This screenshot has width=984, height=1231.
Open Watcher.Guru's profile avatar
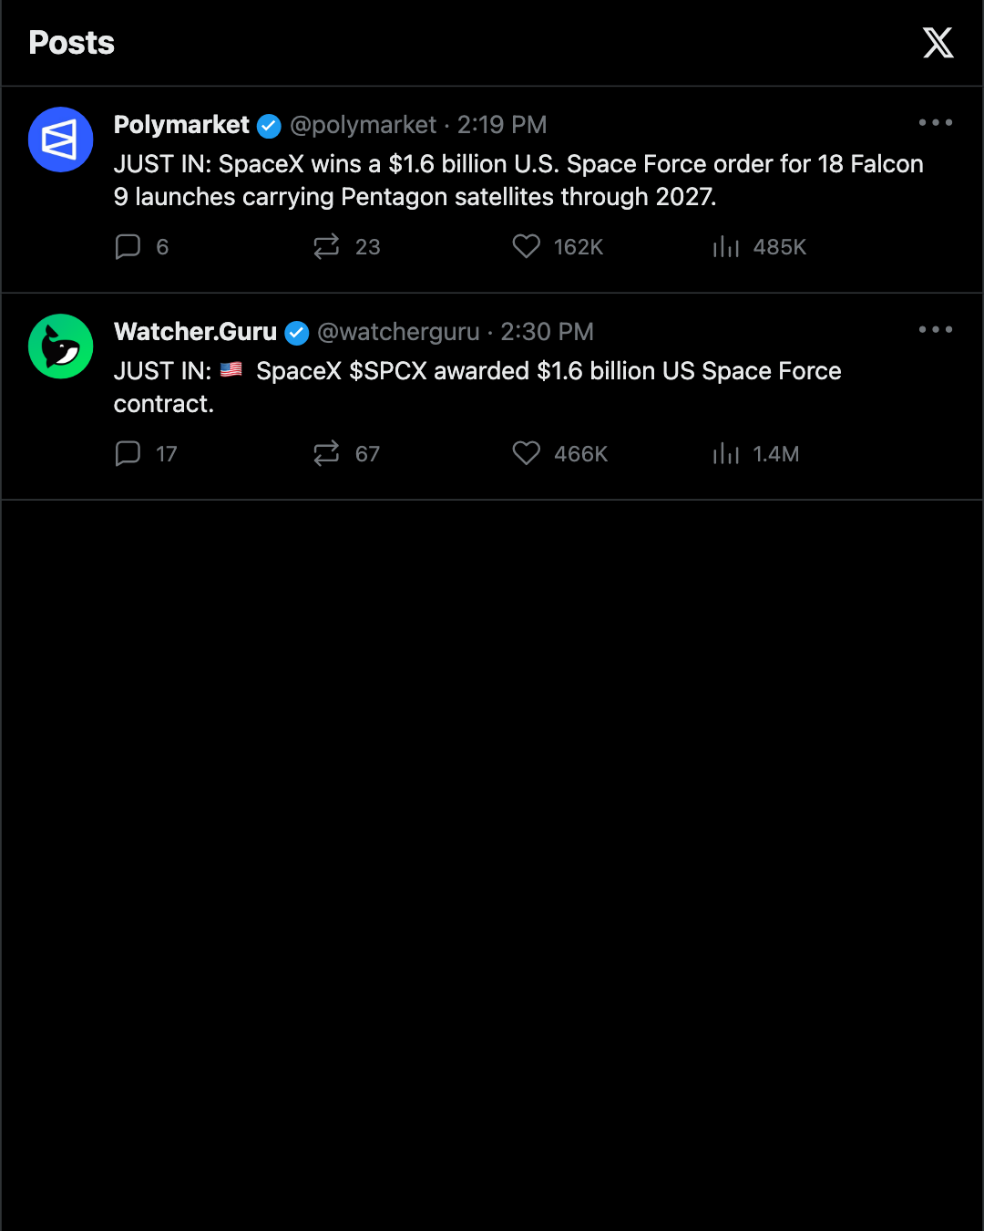(61, 347)
